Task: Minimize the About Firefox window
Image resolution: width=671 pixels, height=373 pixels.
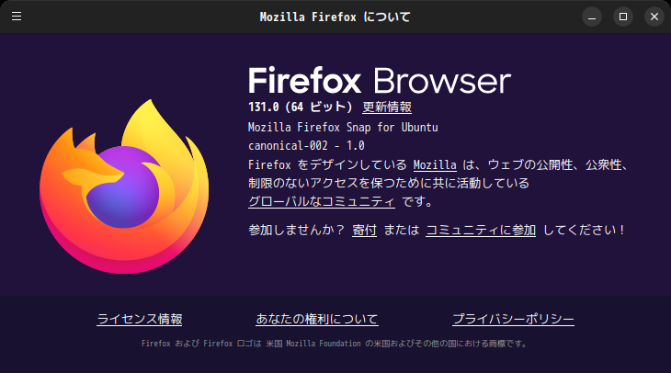Action: coord(592,17)
